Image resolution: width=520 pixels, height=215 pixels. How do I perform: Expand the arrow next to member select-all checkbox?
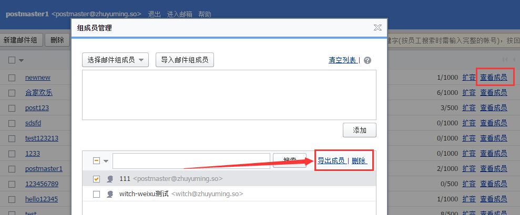click(106, 161)
